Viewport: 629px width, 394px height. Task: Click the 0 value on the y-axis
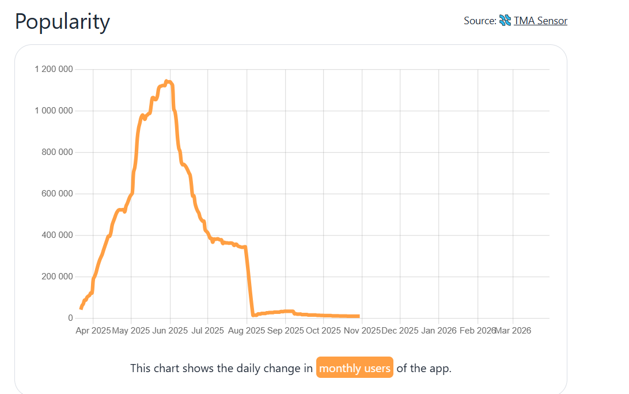pos(71,318)
